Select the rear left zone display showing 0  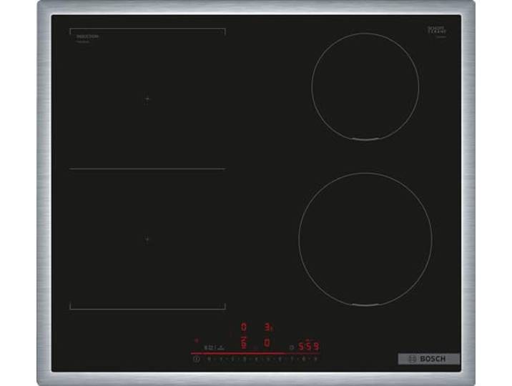click(244, 327)
